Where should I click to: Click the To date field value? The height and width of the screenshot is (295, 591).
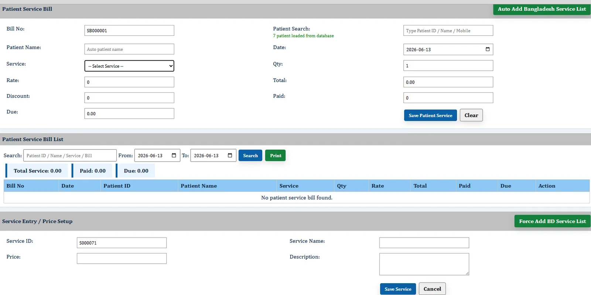[x=206, y=156]
